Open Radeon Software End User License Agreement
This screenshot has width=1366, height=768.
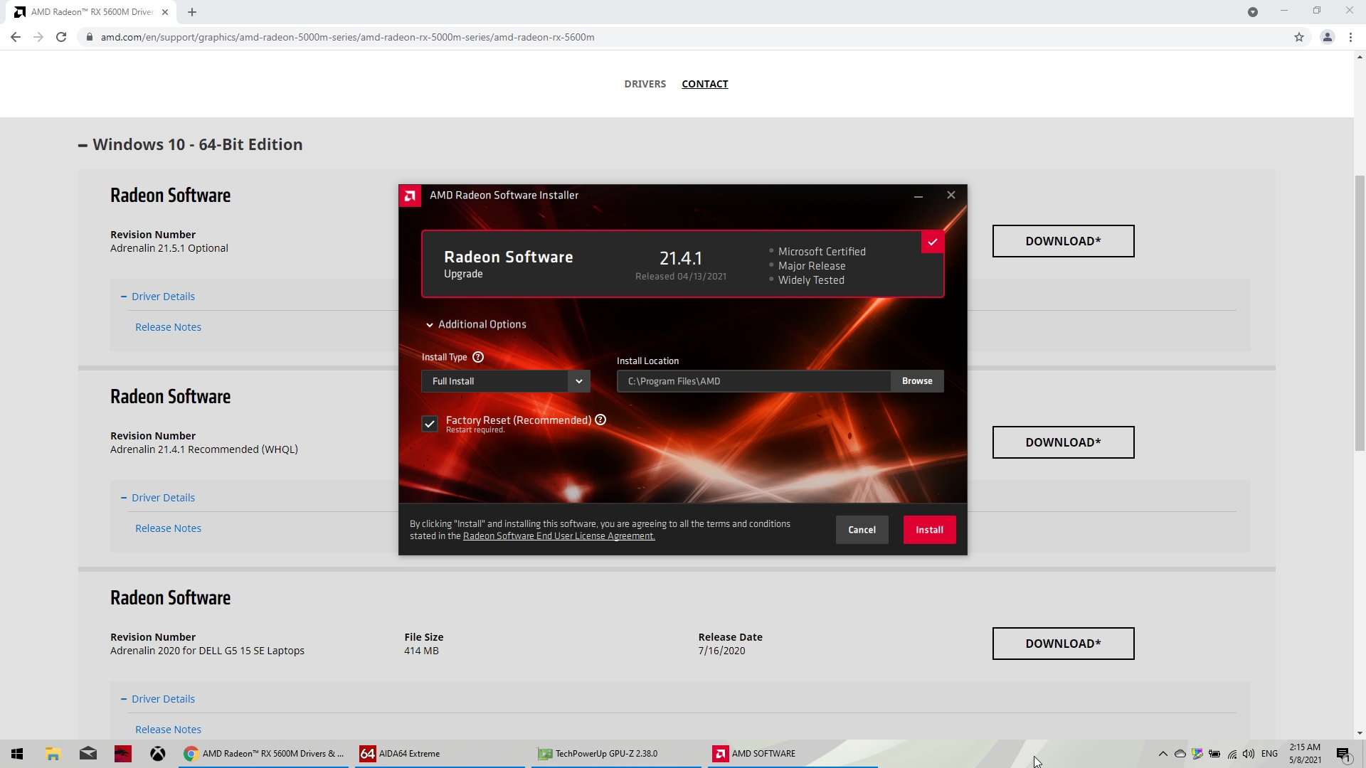click(x=558, y=536)
